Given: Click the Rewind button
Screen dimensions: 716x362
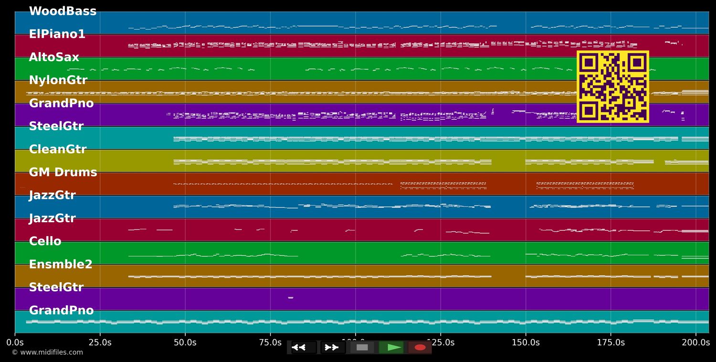Looking at the screenshot, I should [304, 347].
